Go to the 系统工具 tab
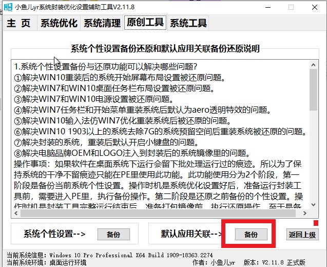Screen dimensions: 327x267 pyautogui.click(x=188, y=23)
